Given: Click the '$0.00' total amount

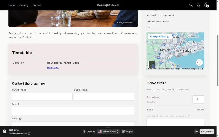Looking at the screenshot, I should point(200,110).
